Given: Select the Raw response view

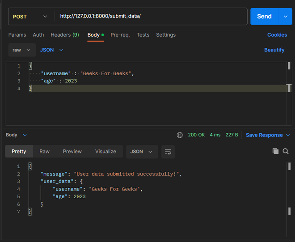Looking at the screenshot, I should (44, 152).
